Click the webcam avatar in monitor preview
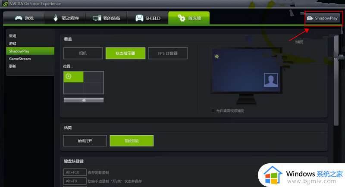The width and height of the screenshot is (345, 187). [271, 80]
